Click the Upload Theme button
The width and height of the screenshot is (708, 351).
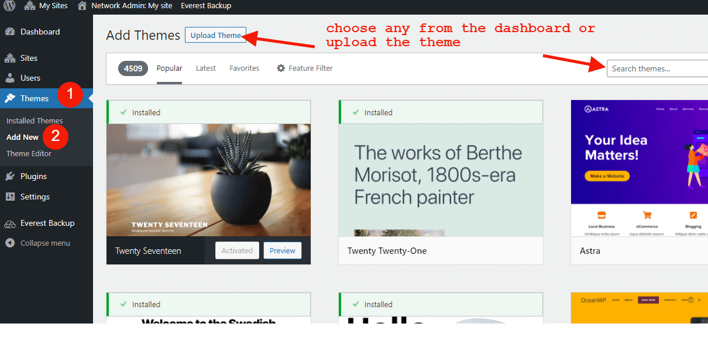215,35
